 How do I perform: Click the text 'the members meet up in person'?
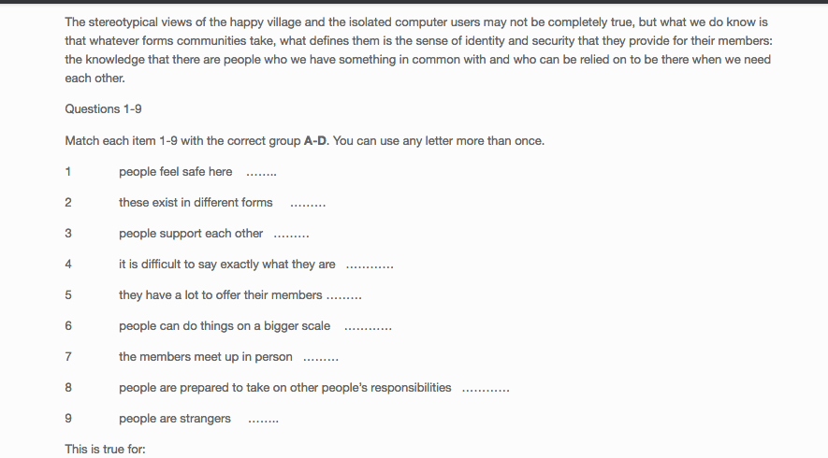pos(206,357)
